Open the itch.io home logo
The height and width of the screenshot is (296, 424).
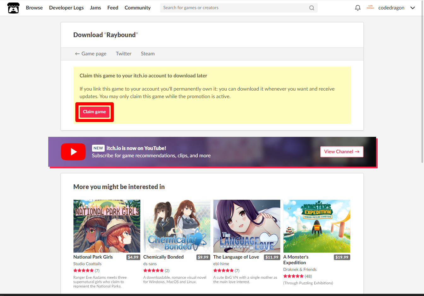13,8
